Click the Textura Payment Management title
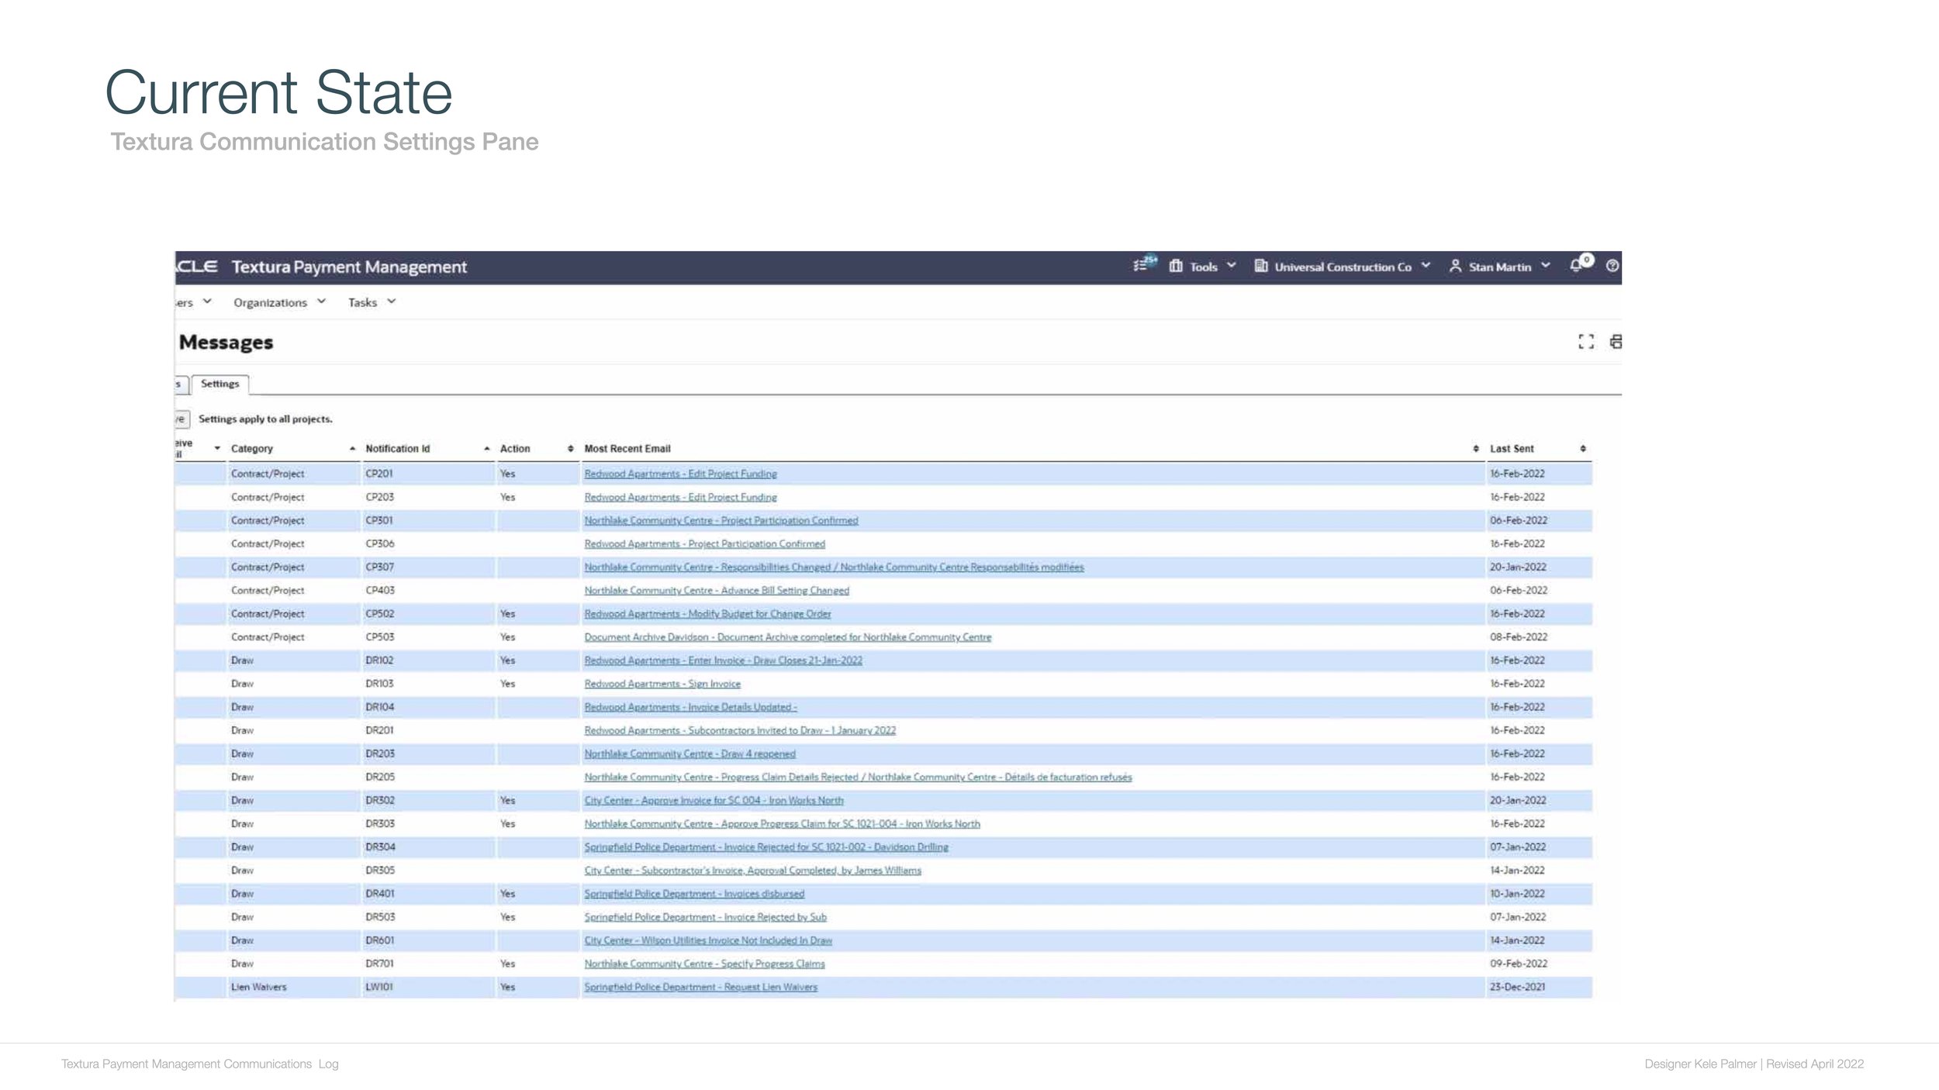The height and width of the screenshot is (1090, 1939). [349, 267]
